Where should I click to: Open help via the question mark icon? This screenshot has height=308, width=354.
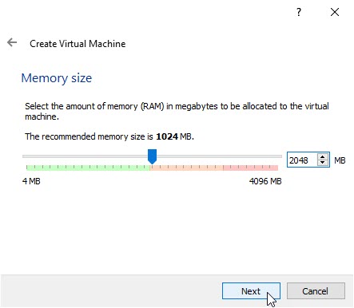tap(299, 12)
